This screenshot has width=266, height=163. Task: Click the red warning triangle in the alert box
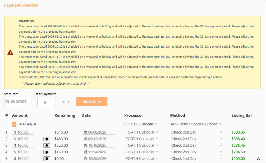tap(10, 52)
